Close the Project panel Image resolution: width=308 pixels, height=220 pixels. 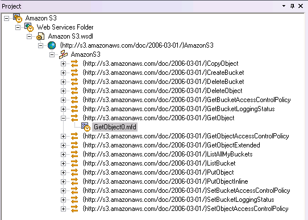pyautogui.click(x=301, y=6)
